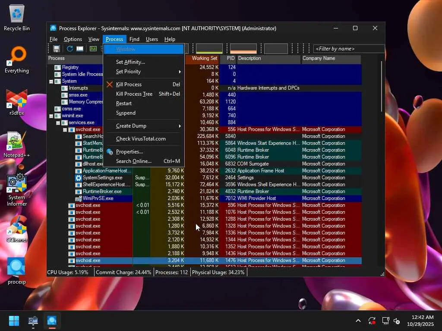
Task: Open the Find menu
Action: (x=134, y=39)
